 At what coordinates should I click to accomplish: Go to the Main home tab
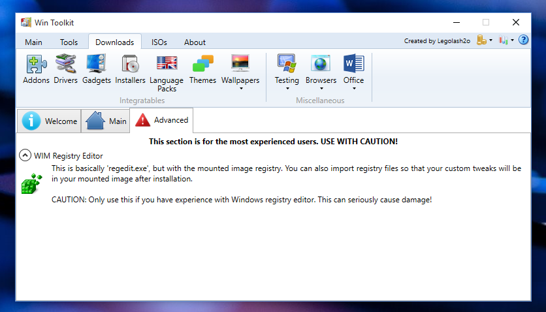106,121
